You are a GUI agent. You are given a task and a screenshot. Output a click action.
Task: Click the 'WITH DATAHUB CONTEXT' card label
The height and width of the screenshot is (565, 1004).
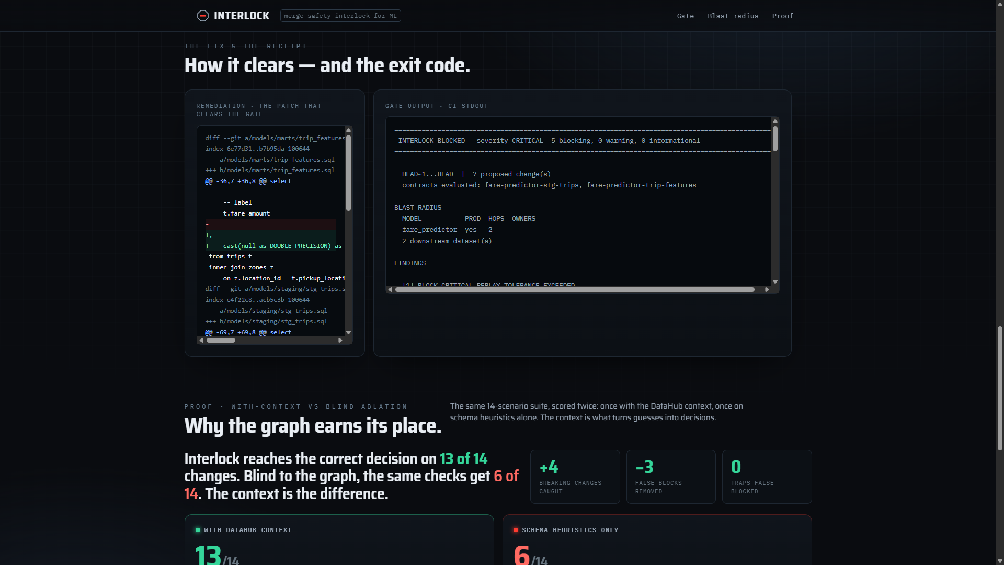point(248,530)
